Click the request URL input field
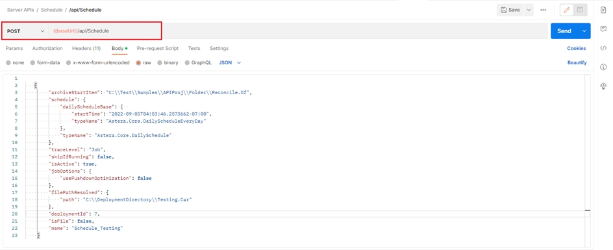The width and height of the screenshot is (613, 250). [x=298, y=31]
